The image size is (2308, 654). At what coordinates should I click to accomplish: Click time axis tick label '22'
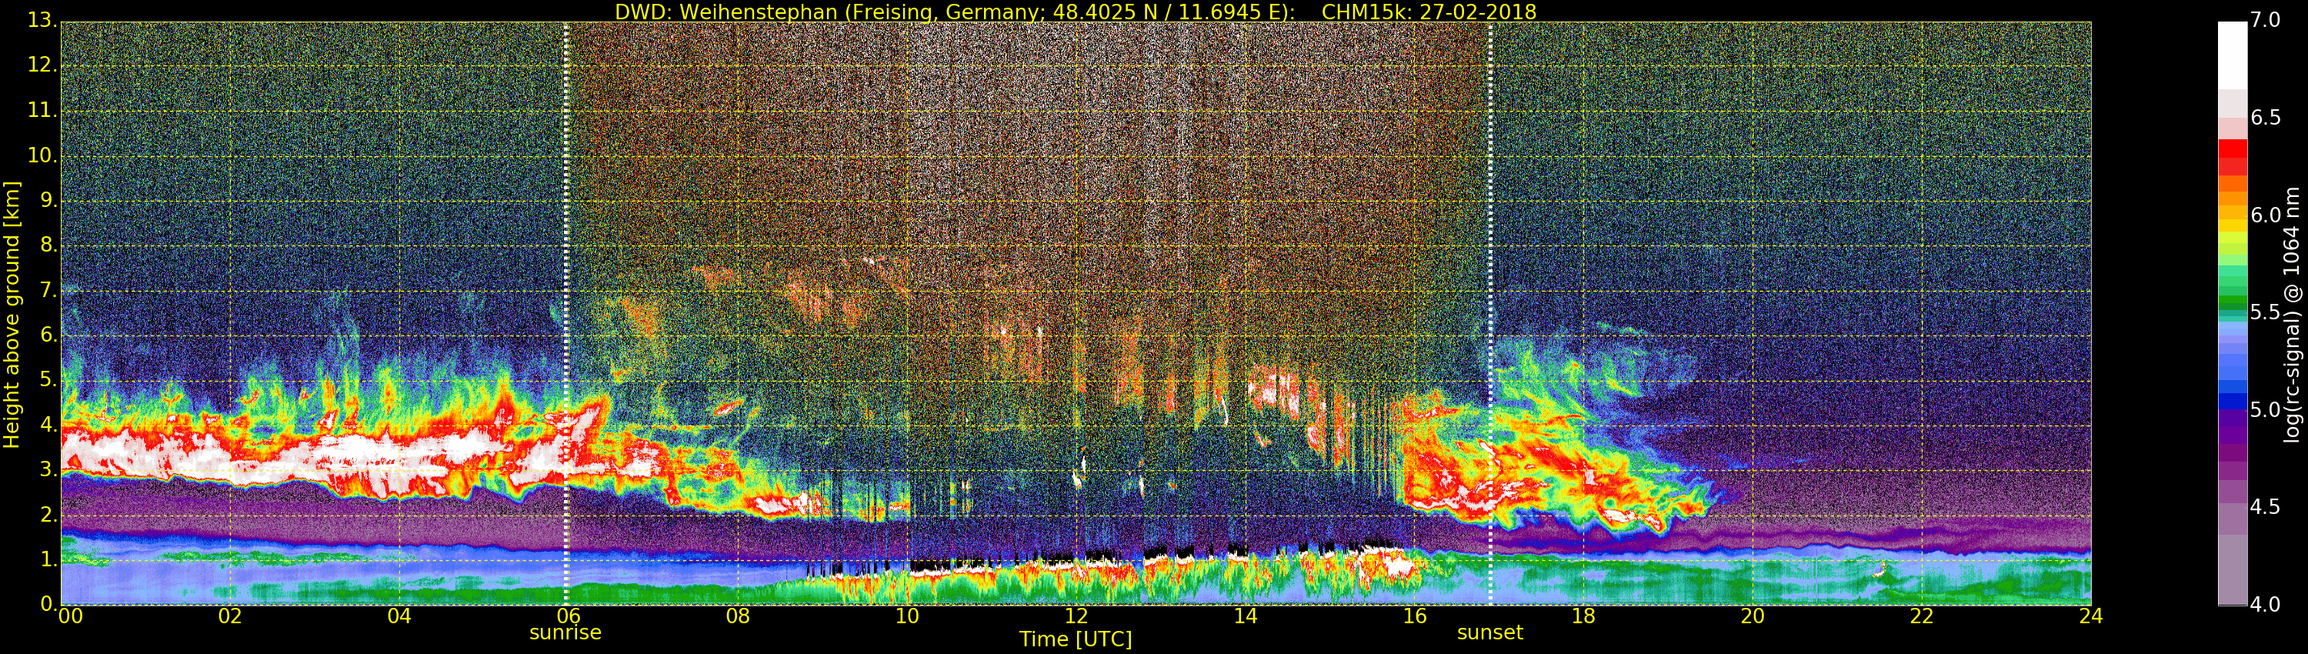tap(1922, 616)
